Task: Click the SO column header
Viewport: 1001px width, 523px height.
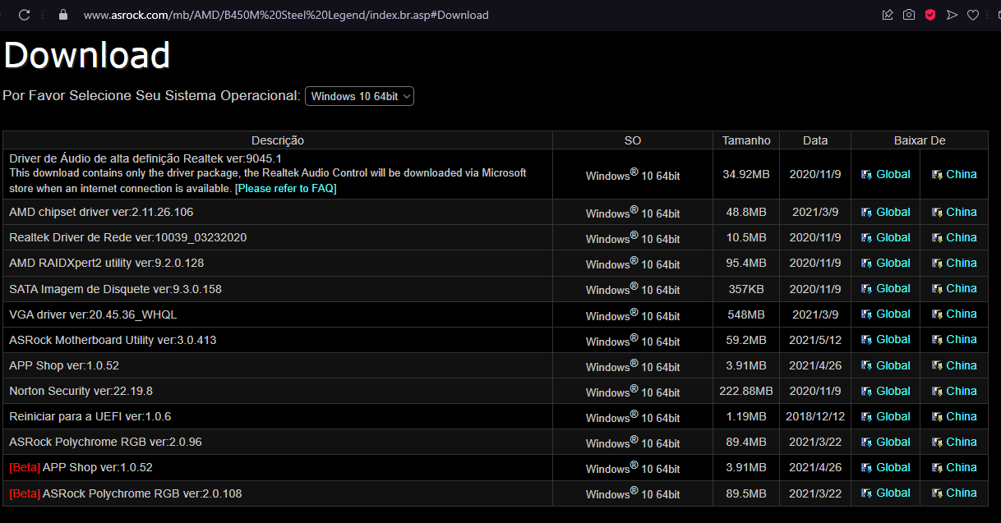Action: 633,140
